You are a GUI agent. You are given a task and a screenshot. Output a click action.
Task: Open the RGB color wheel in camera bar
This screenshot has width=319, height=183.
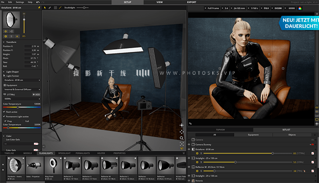click(x=300, y=8)
